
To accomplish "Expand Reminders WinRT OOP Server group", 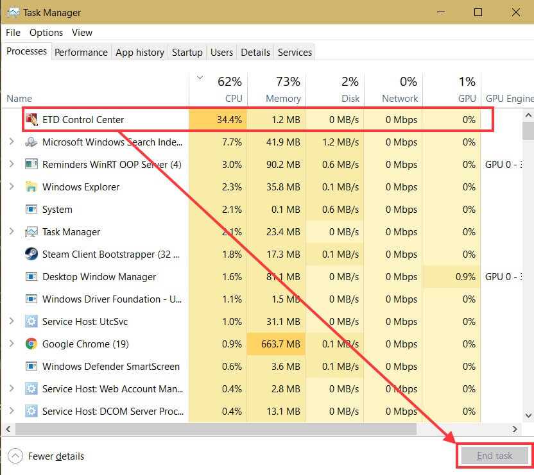I will coord(12,165).
